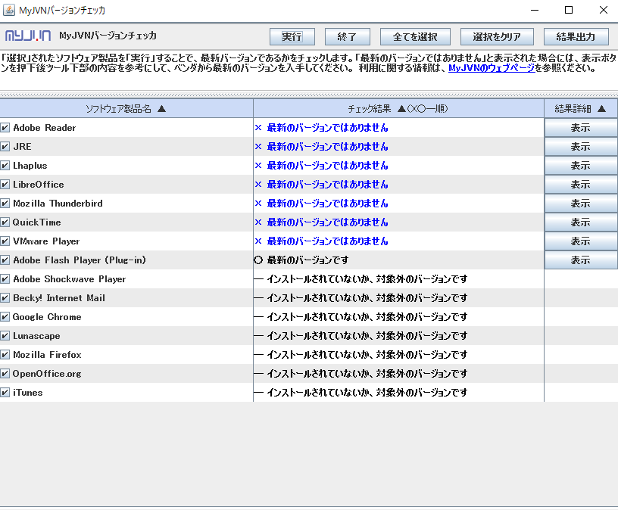The image size is (618, 510).
Task: Click the 実行 (Run) button
Action: coord(292,36)
